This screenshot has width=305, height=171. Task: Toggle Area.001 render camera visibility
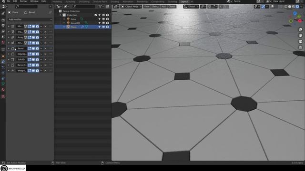[x=108, y=23]
